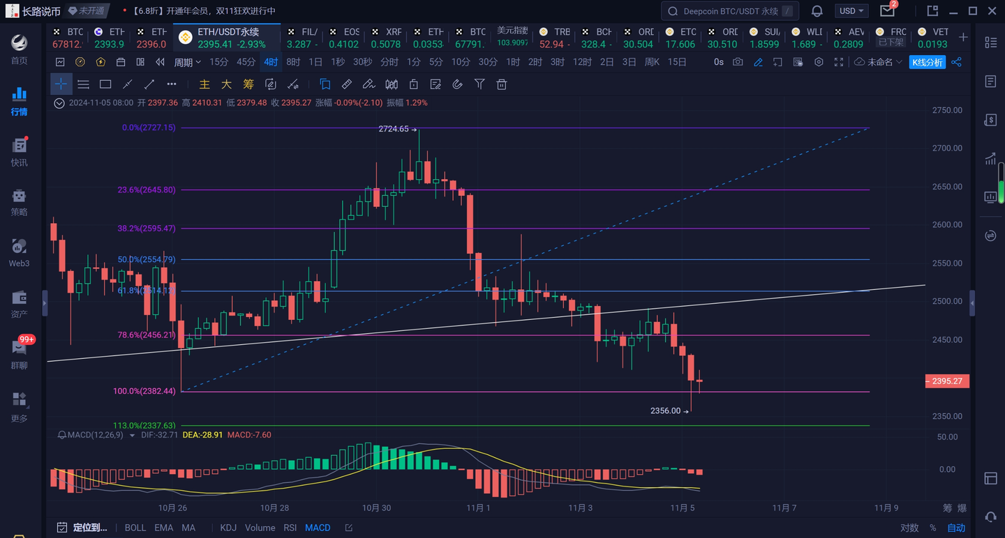This screenshot has width=1005, height=538.
Task: Expand the 周期 period dropdown
Action: coord(187,62)
